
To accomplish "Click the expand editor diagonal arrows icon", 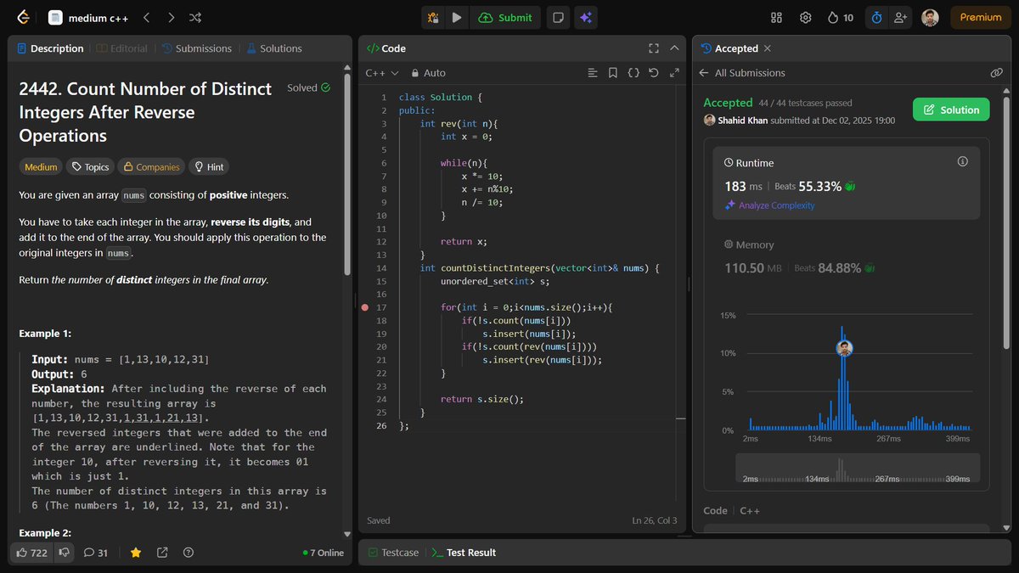I will pyautogui.click(x=674, y=73).
